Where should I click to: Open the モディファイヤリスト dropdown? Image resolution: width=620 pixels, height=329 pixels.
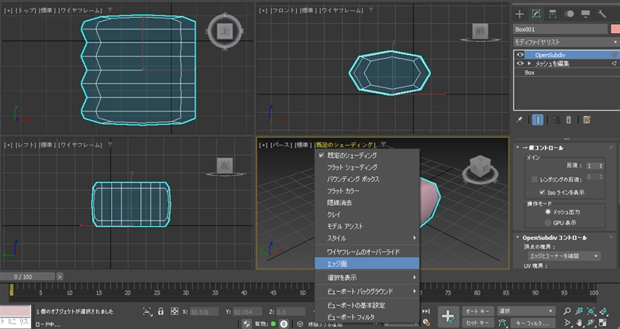coord(566,42)
